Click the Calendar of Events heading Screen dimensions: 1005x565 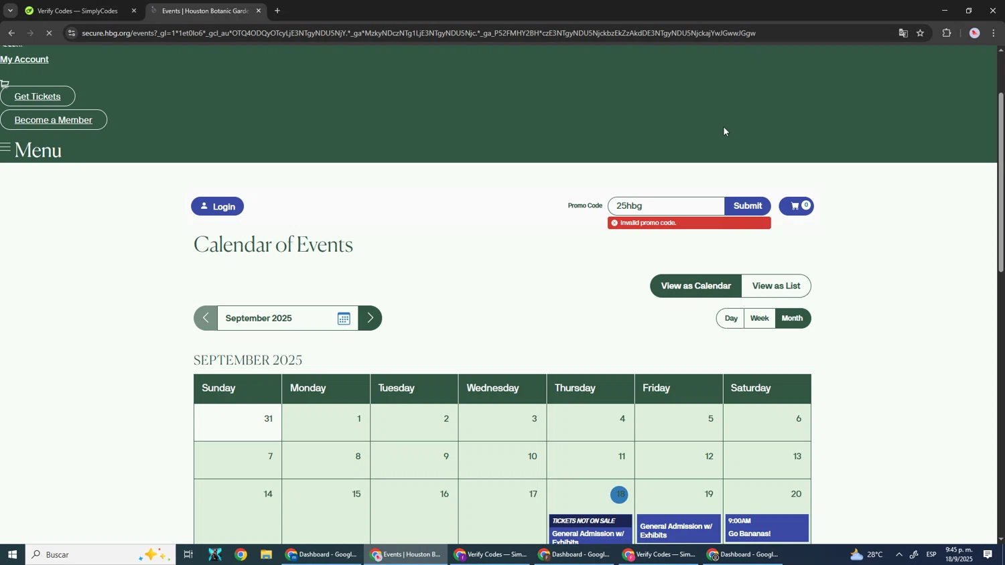pyautogui.click(x=273, y=245)
